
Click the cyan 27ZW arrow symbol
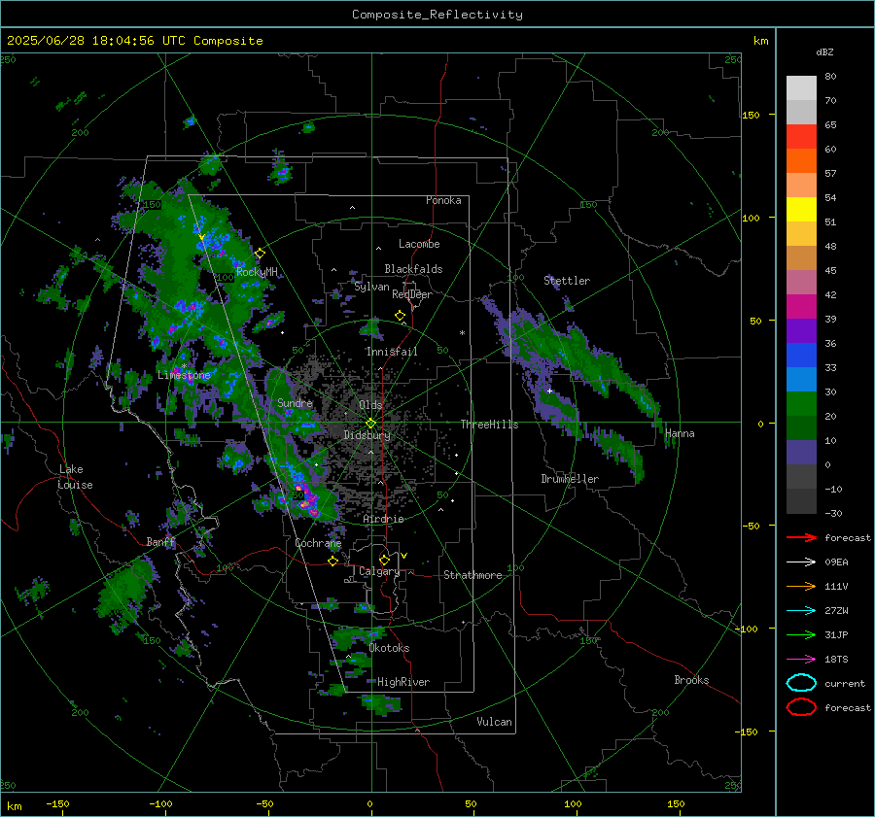pyautogui.click(x=801, y=611)
